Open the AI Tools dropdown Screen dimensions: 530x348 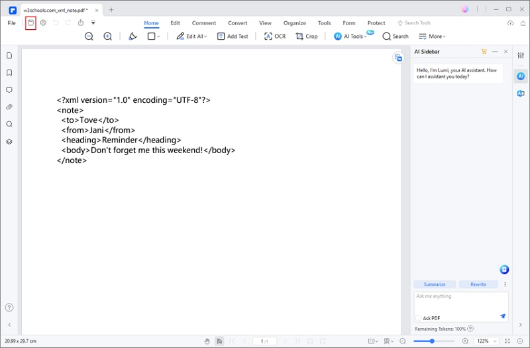coord(350,36)
